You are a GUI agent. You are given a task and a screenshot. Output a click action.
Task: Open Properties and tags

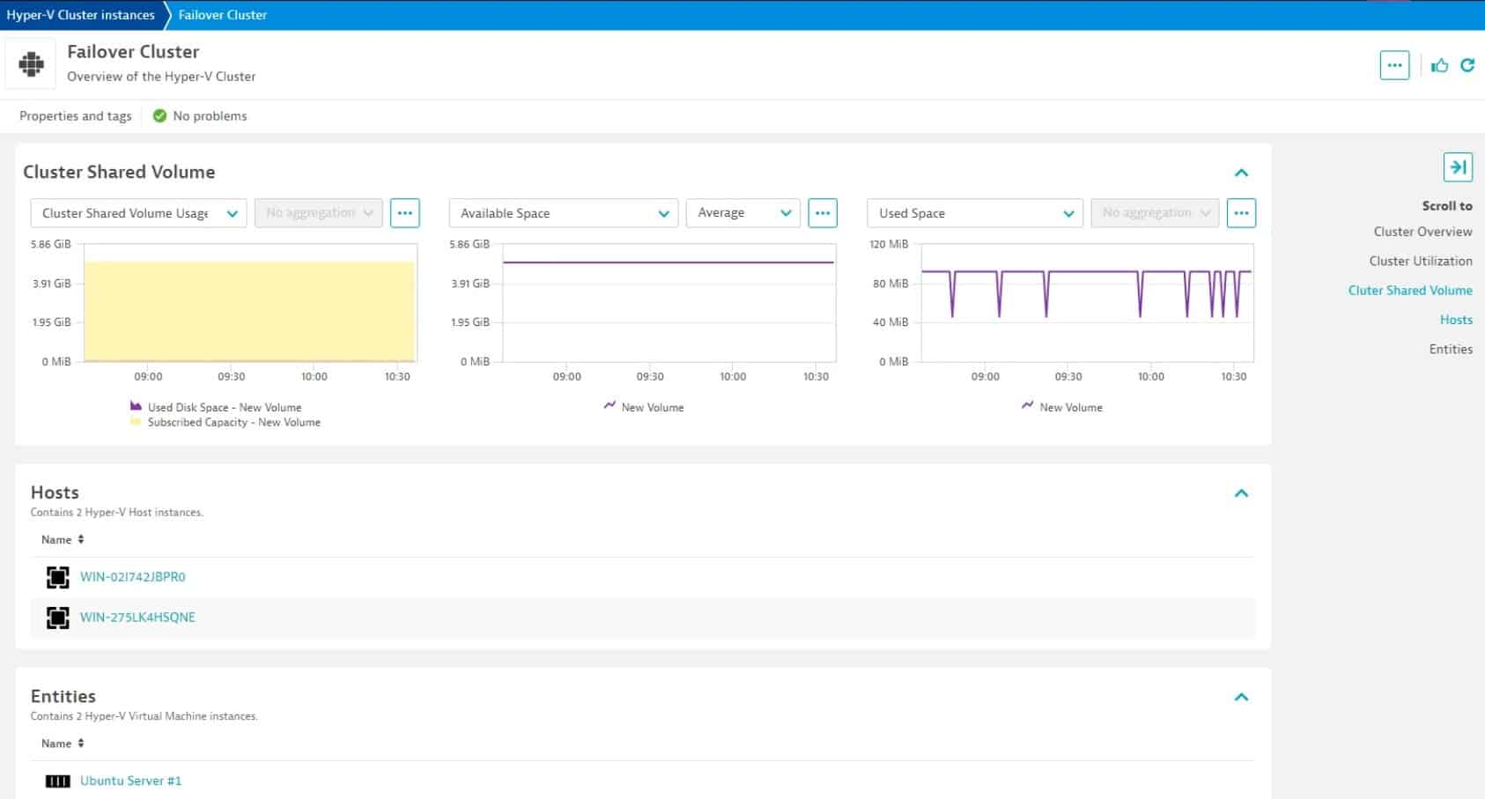coord(76,116)
